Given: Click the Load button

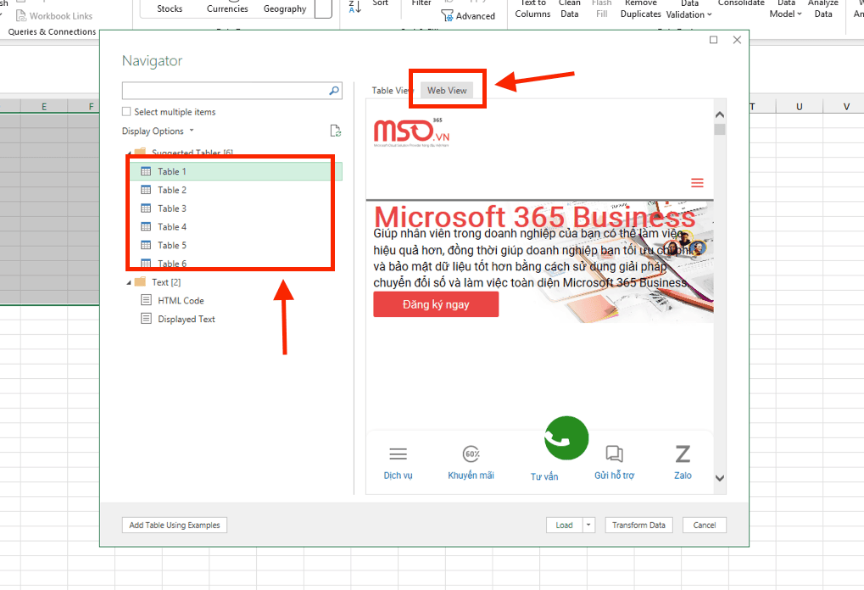Looking at the screenshot, I should (x=564, y=525).
